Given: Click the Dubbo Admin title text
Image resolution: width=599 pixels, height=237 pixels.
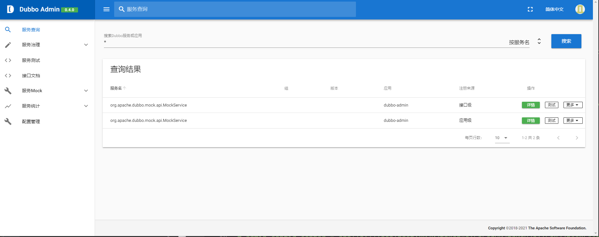Looking at the screenshot, I should coord(39,9).
